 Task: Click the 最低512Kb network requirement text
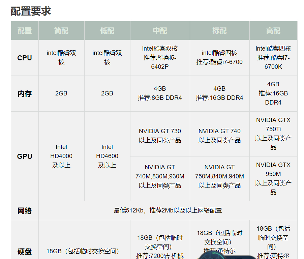[168, 210]
